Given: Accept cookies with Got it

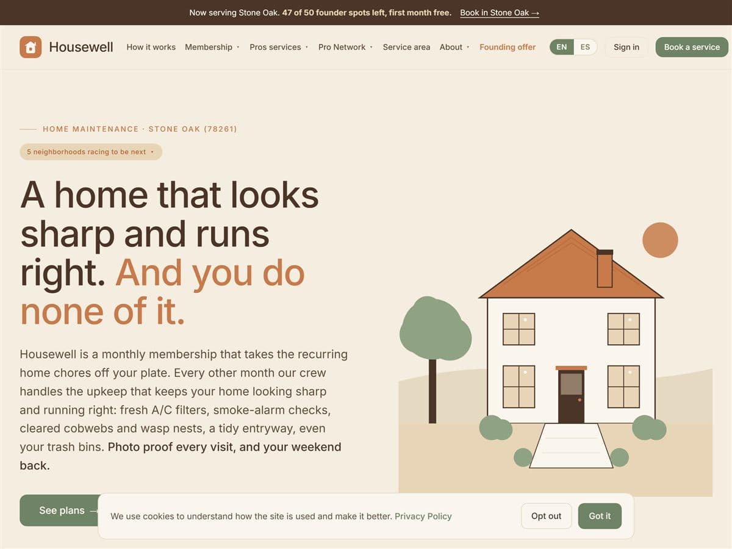Looking at the screenshot, I should [x=600, y=516].
